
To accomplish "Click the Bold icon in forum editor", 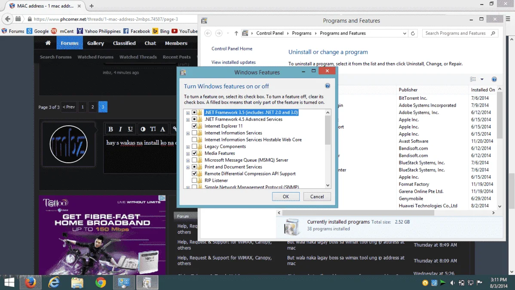I will tap(110, 129).
